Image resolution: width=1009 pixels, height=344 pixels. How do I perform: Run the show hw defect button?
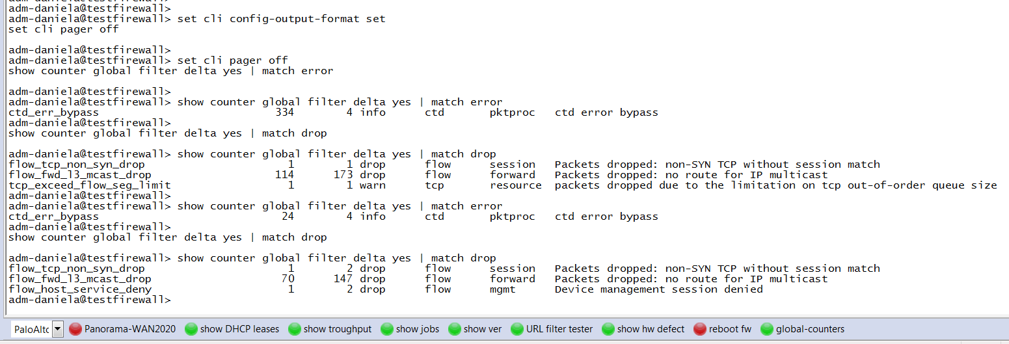coord(651,329)
